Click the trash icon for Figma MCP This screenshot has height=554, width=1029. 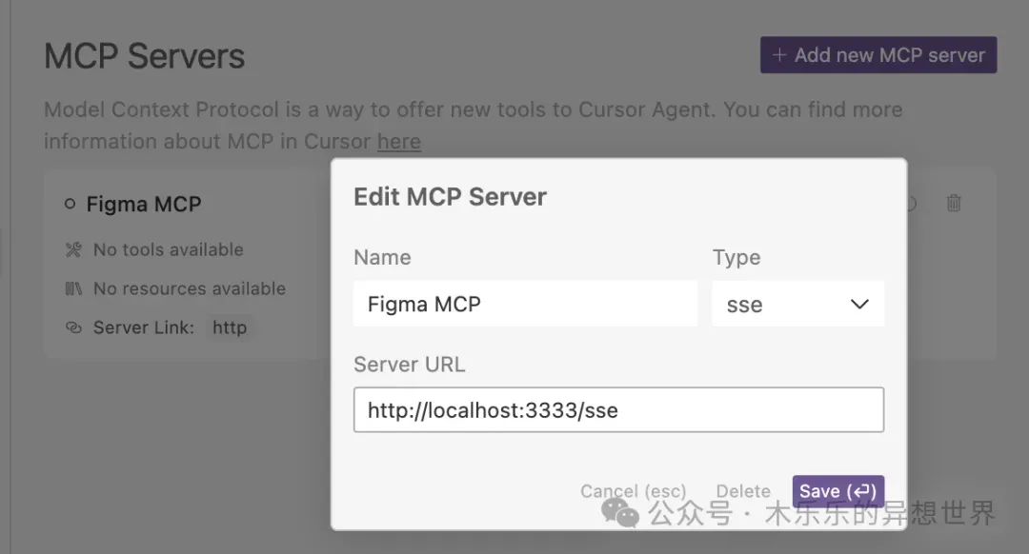point(954,204)
